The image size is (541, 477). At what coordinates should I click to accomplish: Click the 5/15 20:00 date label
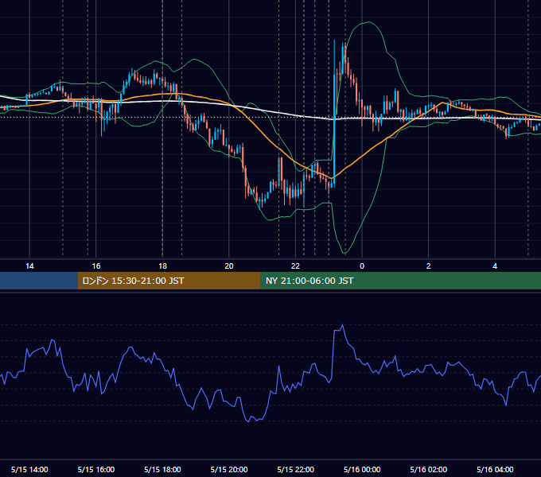[229, 469]
